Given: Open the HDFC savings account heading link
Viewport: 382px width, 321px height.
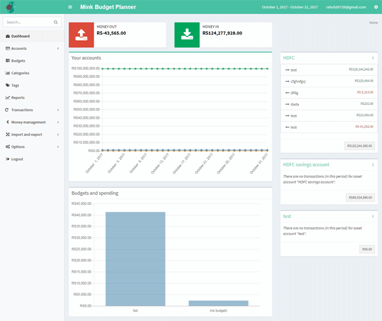Looking at the screenshot, I should click(306, 165).
